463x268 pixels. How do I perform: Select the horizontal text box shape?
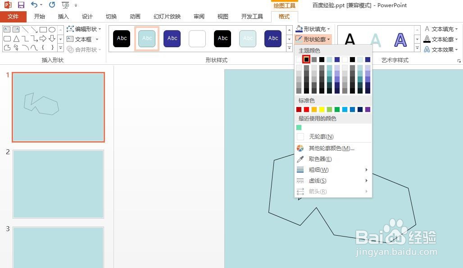(7, 30)
